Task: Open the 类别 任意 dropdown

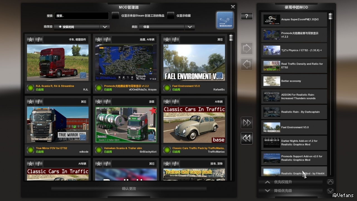Action: 162,27
